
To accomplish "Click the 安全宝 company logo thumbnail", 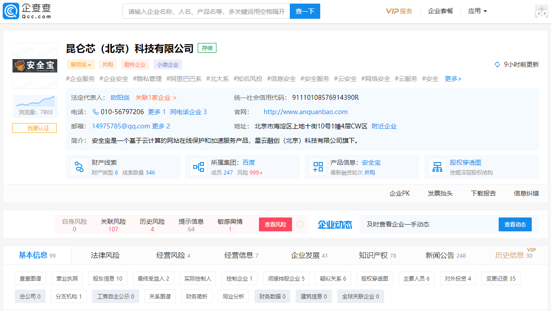I will pos(34,66).
